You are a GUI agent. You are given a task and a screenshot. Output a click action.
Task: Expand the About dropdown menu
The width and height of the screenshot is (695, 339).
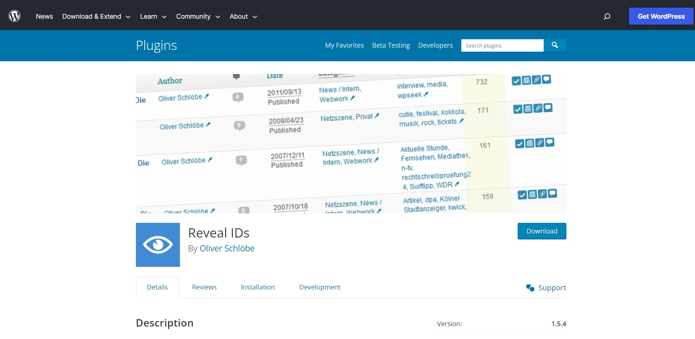[x=244, y=16]
